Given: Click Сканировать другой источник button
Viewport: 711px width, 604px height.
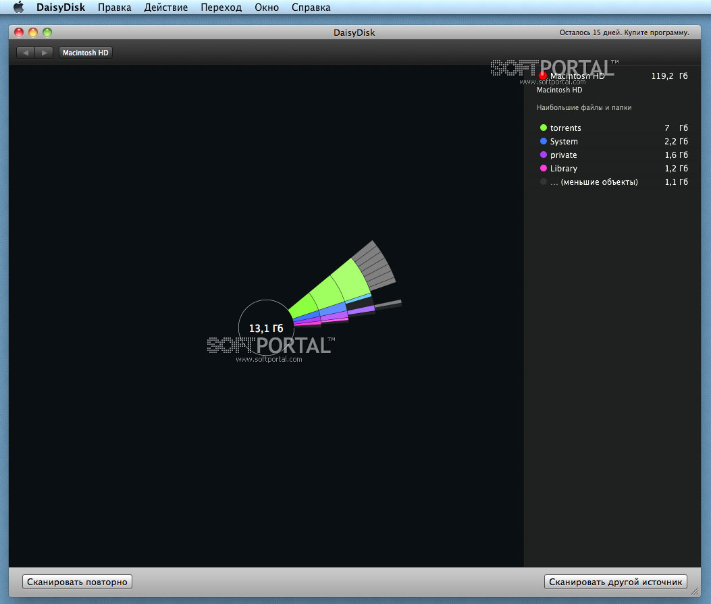Looking at the screenshot, I should tap(615, 581).
